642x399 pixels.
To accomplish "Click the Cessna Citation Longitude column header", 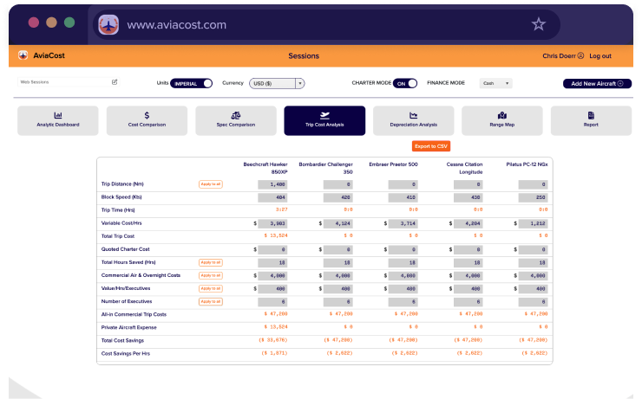I will click(x=464, y=168).
